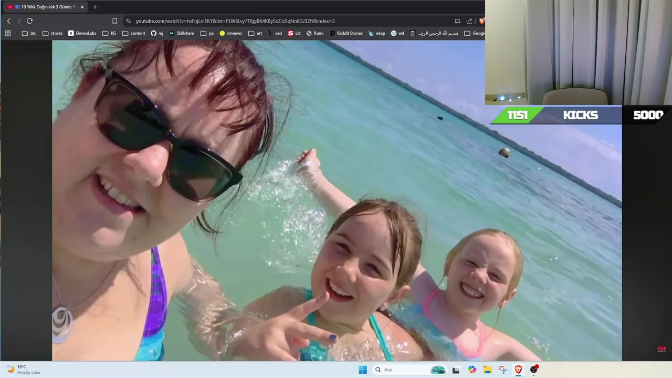
Task: Open the smnews bookmark
Action: point(231,33)
